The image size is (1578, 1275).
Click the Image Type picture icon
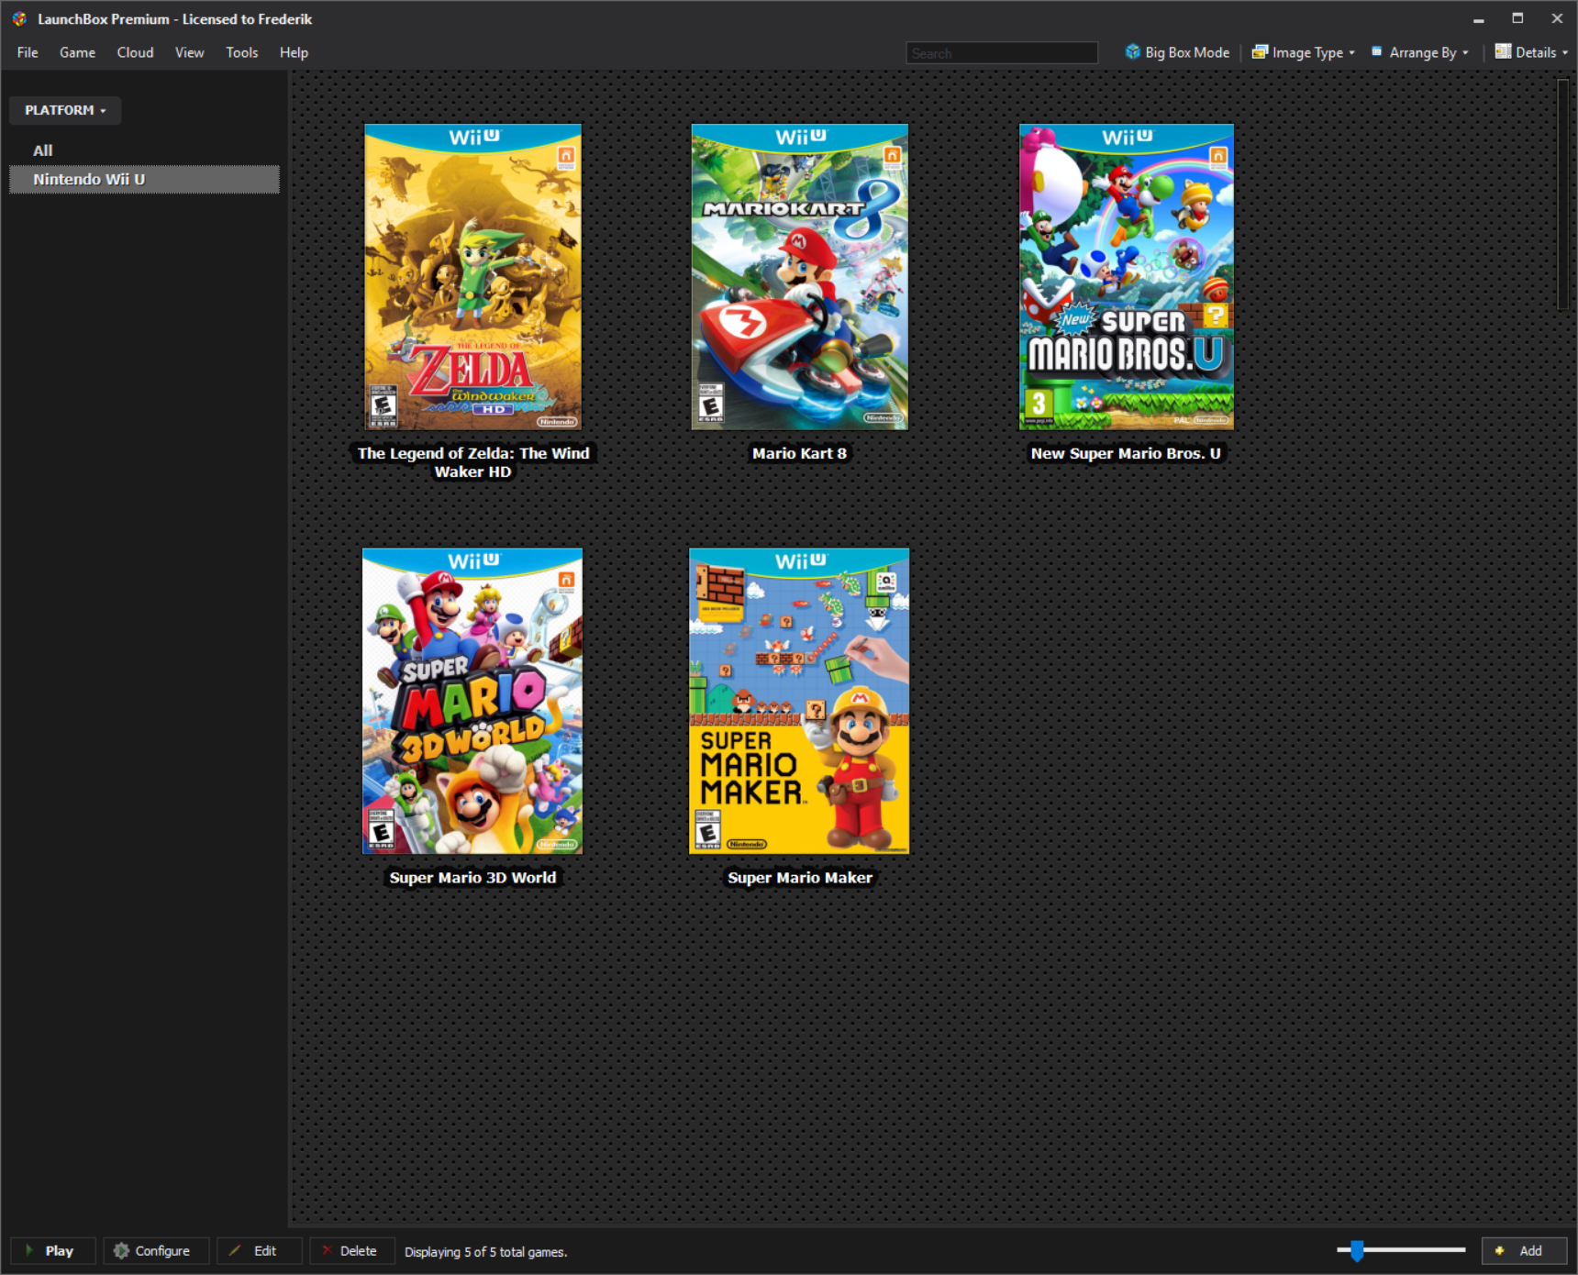(1261, 52)
